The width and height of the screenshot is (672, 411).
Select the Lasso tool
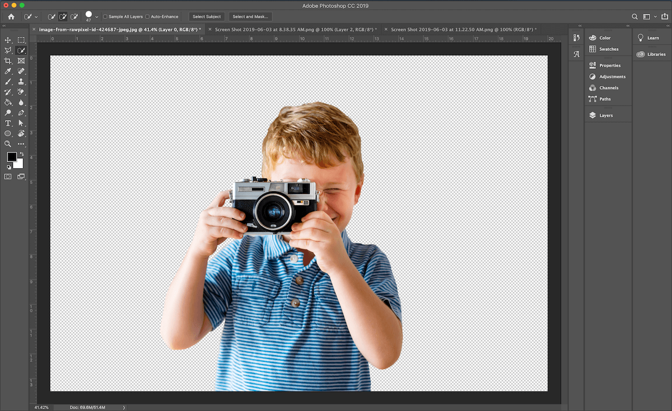point(8,50)
